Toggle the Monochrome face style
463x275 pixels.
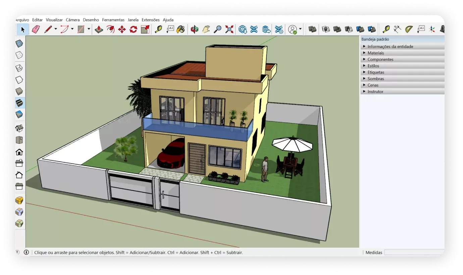19,114
